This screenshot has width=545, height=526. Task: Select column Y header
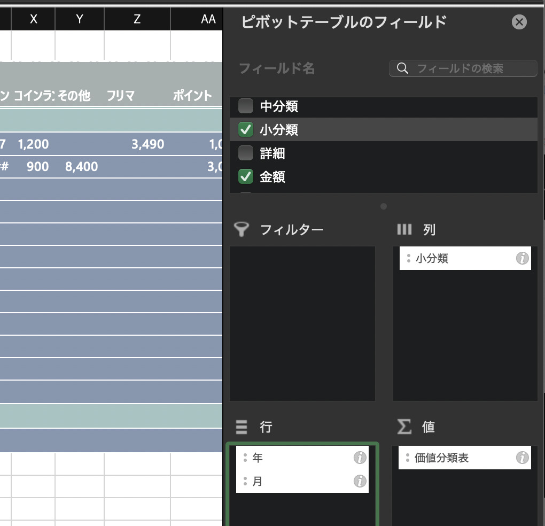click(x=80, y=19)
